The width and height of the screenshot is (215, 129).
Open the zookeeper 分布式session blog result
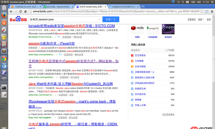(x=72, y=104)
